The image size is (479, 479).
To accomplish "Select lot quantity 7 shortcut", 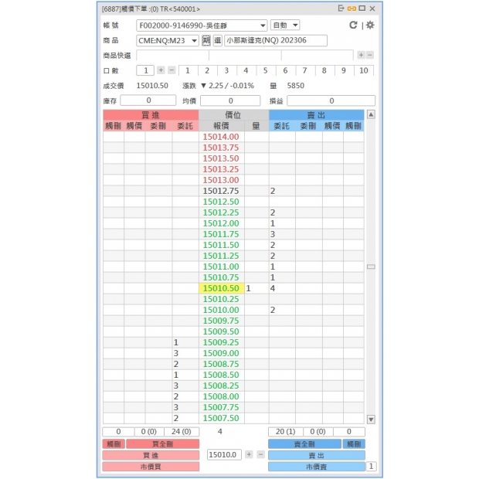I will click(x=304, y=70).
